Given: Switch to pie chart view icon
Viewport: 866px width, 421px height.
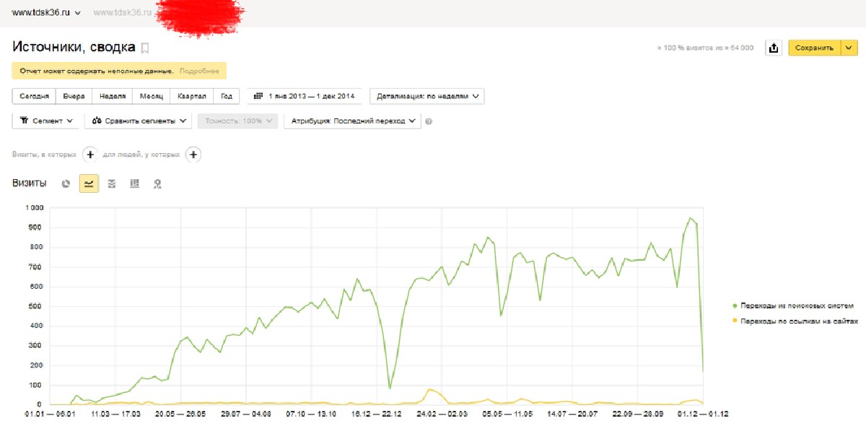Looking at the screenshot, I should coord(66,184).
